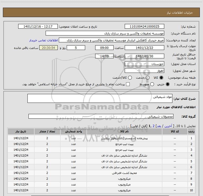Image resolution: width=203 pixels, height=196 pixels.
Task: Click the countdown timer 20:30:54
Action: coord(49,48)
